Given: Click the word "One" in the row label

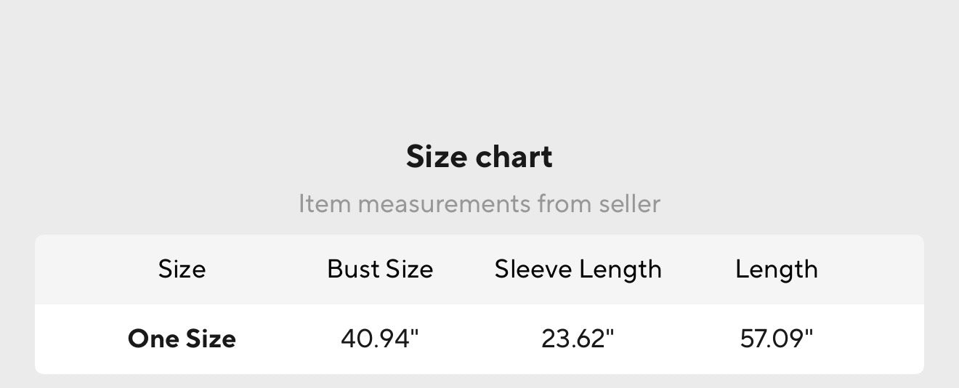Looking at the screenshot, I should click(x=152, y=339).
